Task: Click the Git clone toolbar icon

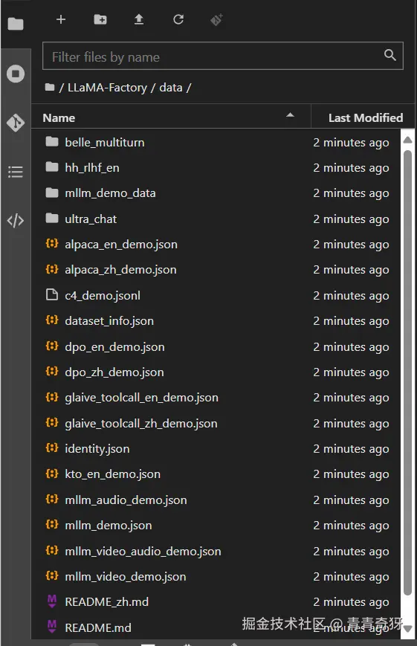Action: (217, 19)
